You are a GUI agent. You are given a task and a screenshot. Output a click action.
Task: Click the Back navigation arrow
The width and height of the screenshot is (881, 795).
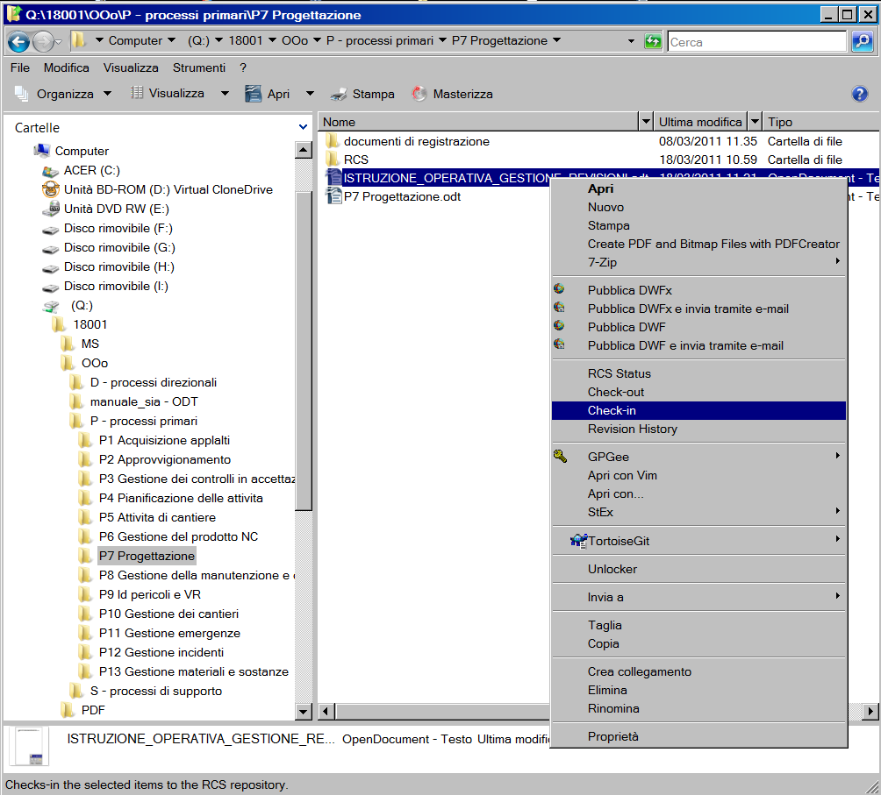pos(18,41)
